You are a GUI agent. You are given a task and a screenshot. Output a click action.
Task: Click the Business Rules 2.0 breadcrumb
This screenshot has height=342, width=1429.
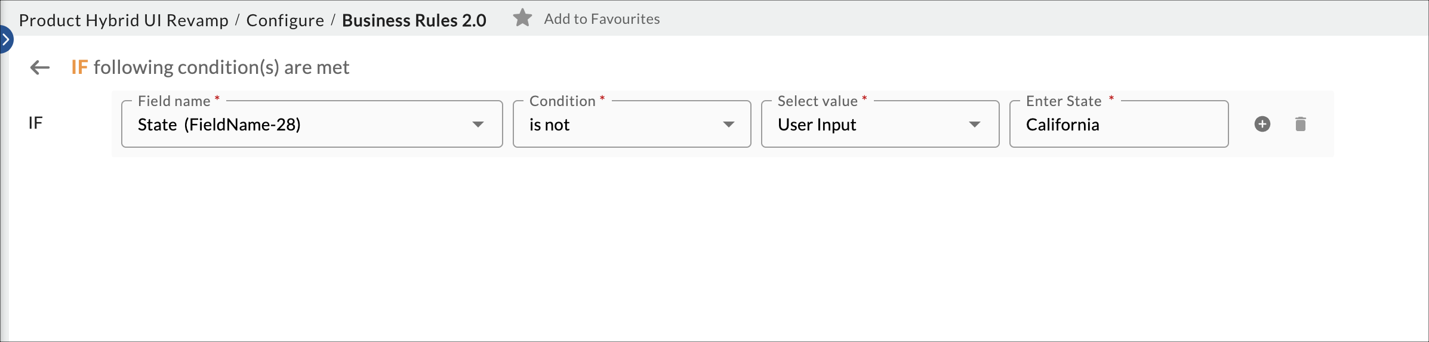pos(414,20)
